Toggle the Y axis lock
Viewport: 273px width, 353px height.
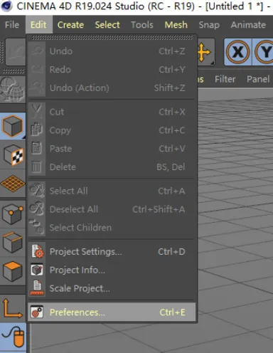[x=263, y=52]
